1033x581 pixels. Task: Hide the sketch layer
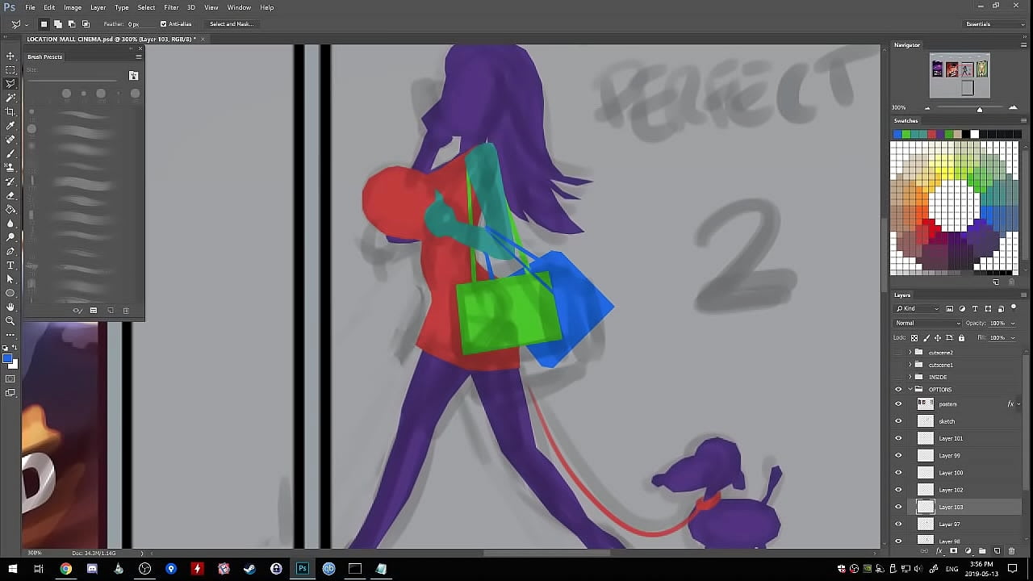[x=898, y=421]
